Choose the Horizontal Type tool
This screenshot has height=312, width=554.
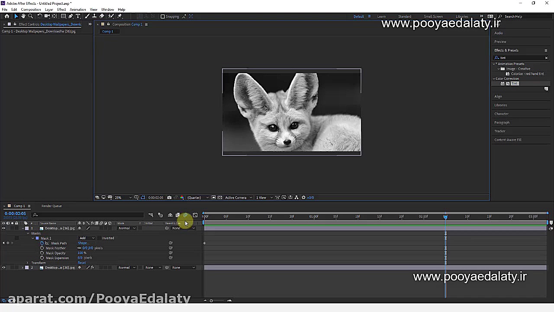(x=78, y=16)
